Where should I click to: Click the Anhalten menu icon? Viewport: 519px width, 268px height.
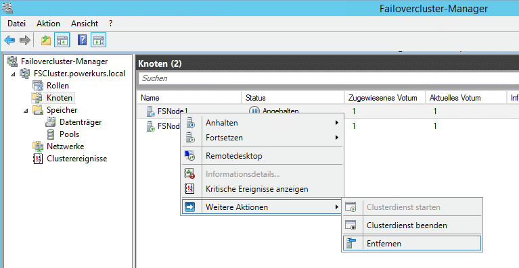point(191,123)
